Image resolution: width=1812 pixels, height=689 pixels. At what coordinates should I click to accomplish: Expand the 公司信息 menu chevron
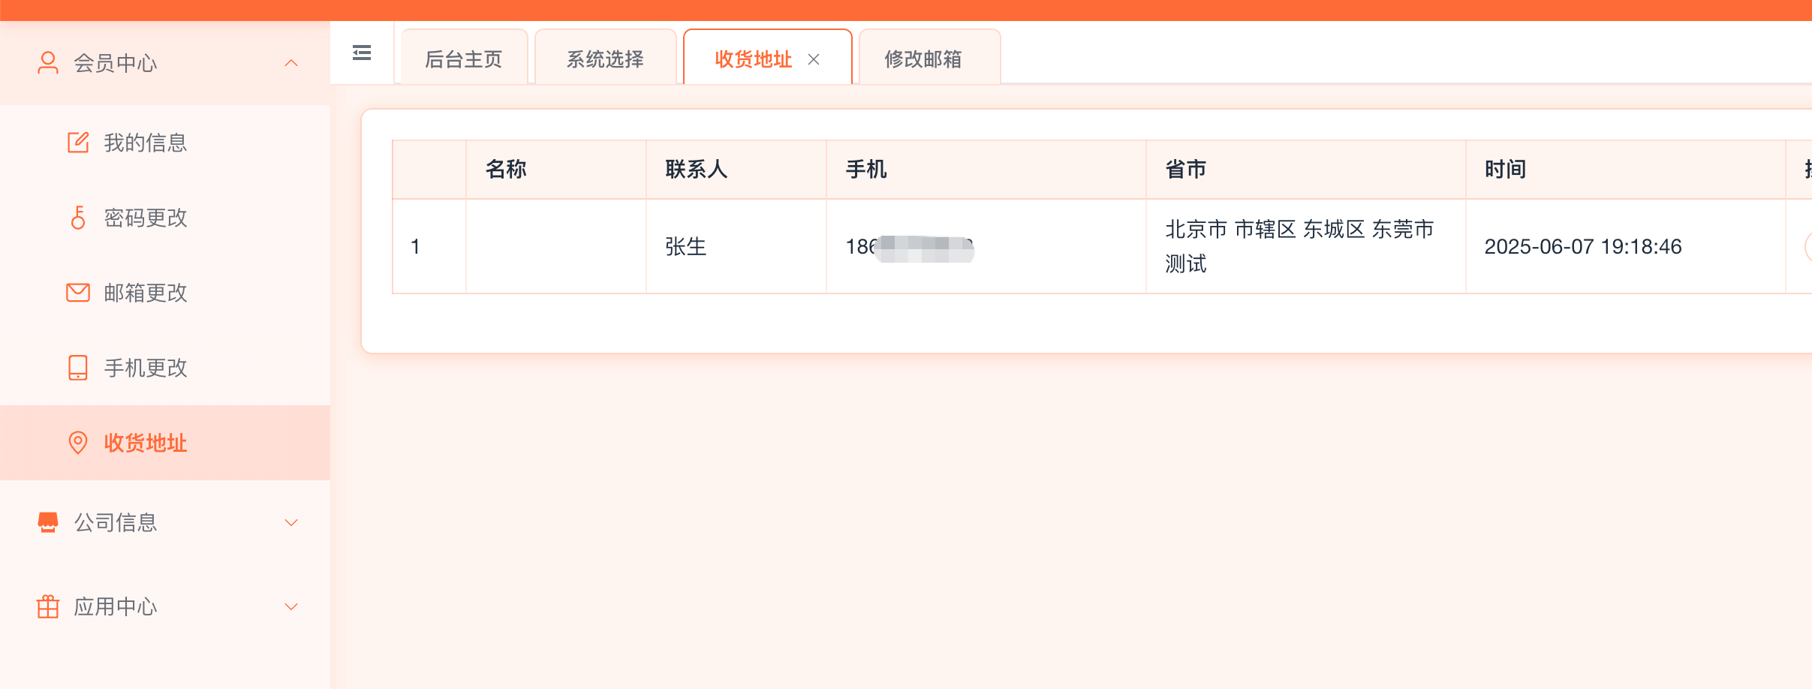pos(291,522)
